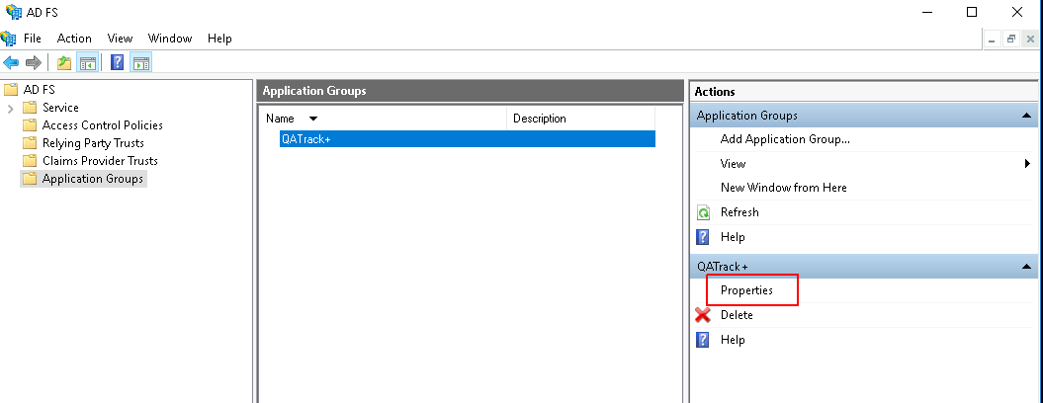Click the Name column sort arrow
1043x403 pixels.
click(x=313, y=119)
